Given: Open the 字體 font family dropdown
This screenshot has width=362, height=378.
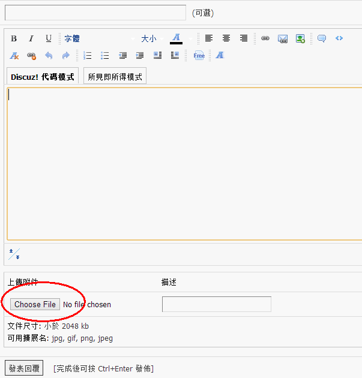Looking at the screenshot, I should point(100,38).
